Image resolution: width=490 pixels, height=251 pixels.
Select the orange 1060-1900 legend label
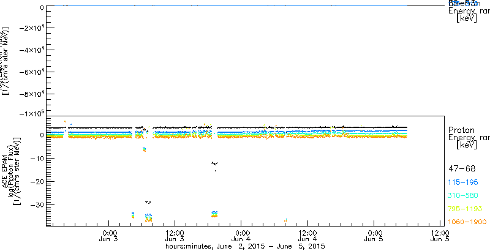(x=467, y=222)
